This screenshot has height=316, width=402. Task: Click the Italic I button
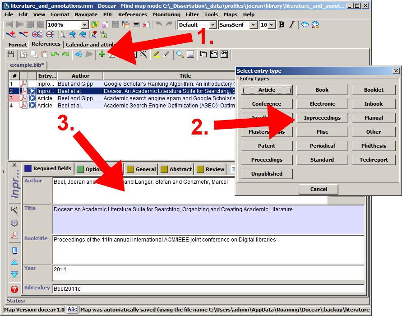click(292, 25)
